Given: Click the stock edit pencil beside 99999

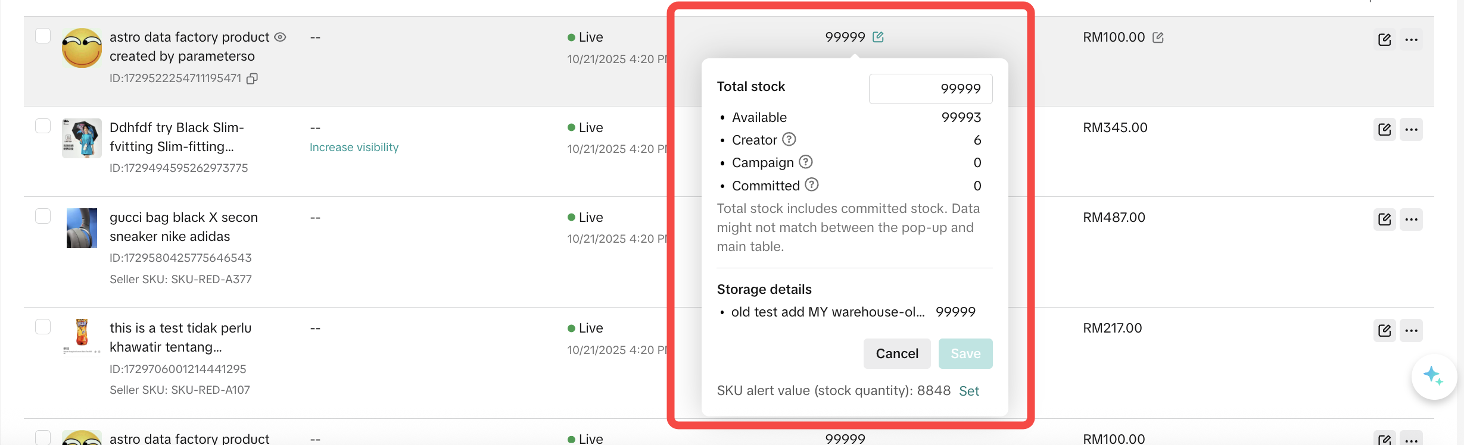Looking at the screenshot, I should (878, 37).
